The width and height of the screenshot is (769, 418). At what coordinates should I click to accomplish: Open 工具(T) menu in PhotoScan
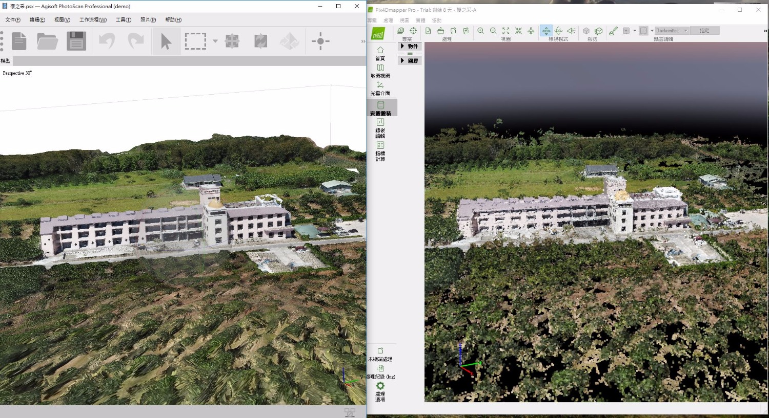(x=124, y=20)
